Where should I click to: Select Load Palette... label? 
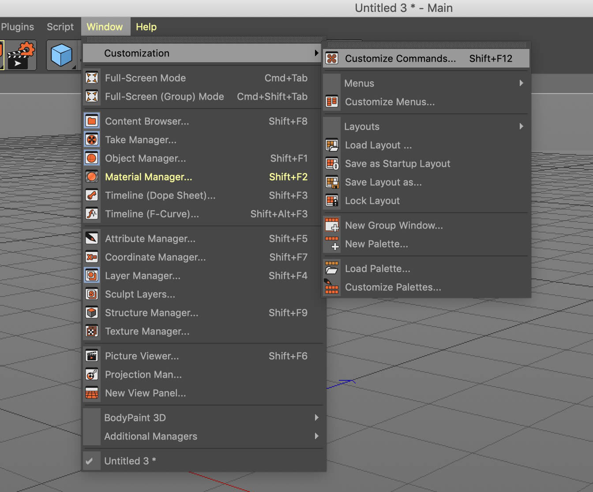coord(377,269)
